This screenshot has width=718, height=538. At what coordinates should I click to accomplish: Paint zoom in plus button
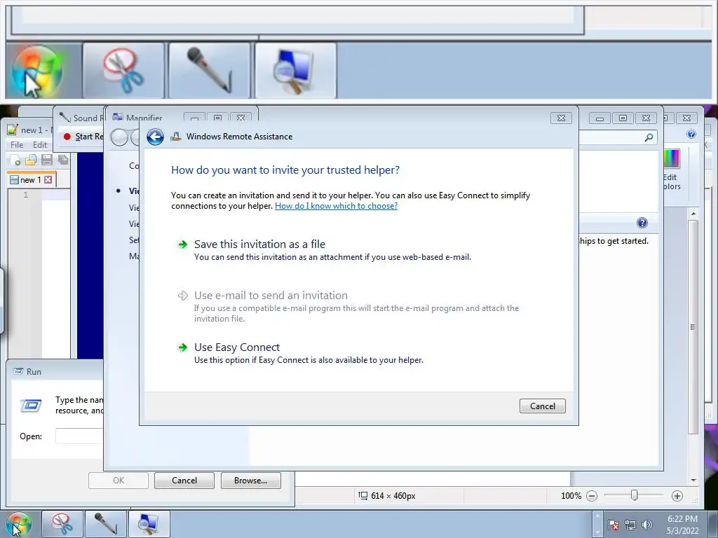pyautogui.click(x=677, y=496)
